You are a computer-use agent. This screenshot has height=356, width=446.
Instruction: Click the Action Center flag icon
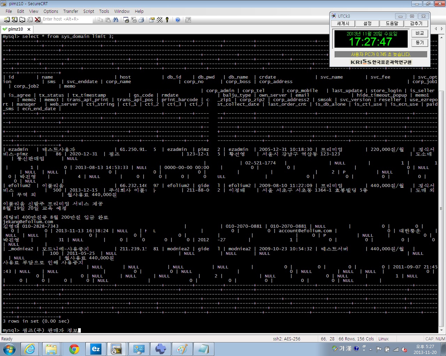point(379,349)
